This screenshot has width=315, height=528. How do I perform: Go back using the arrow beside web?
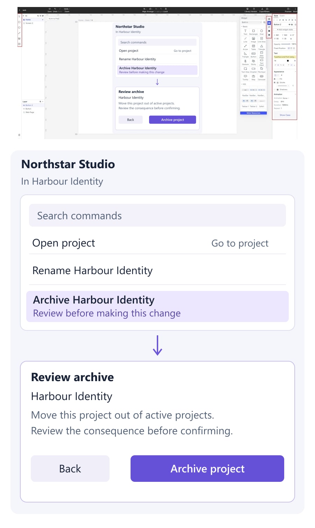(20, 10)
